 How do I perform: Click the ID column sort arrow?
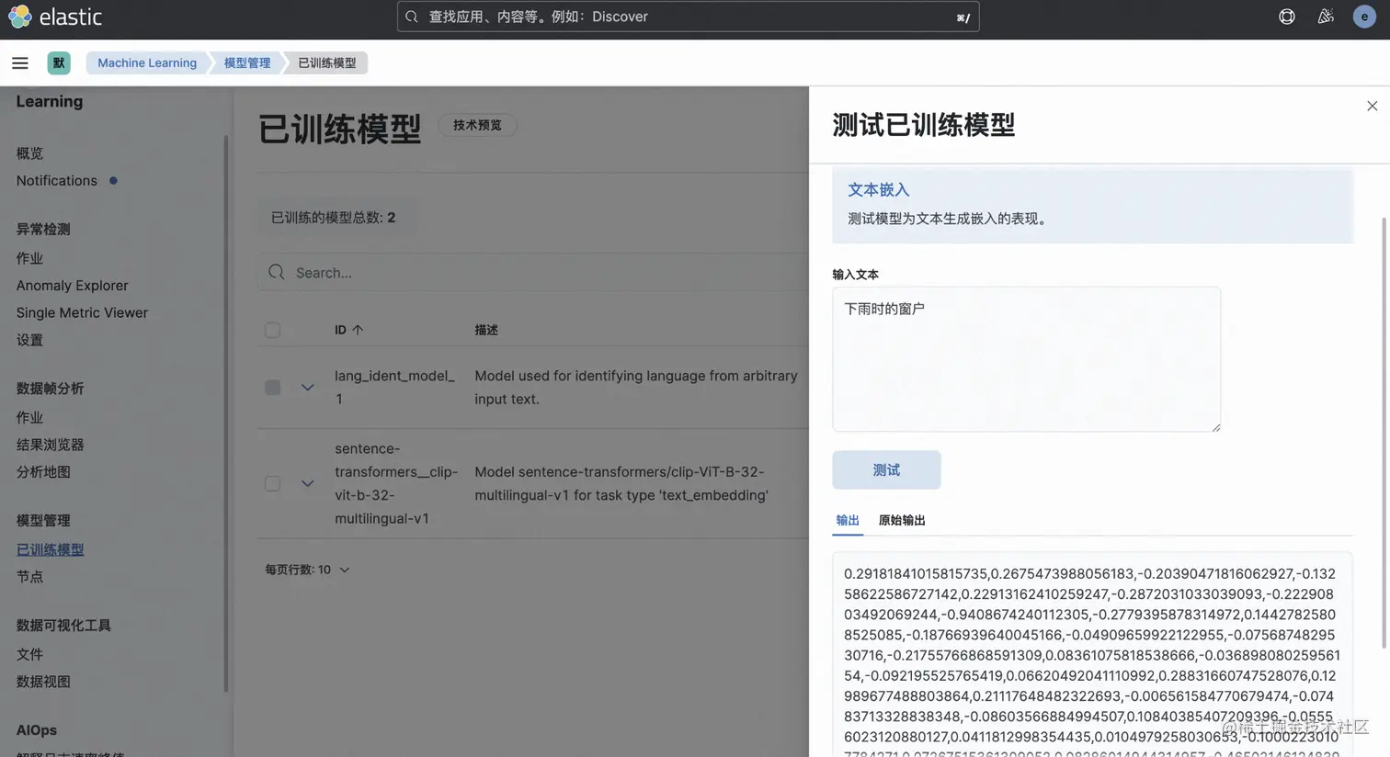point(358,329)
